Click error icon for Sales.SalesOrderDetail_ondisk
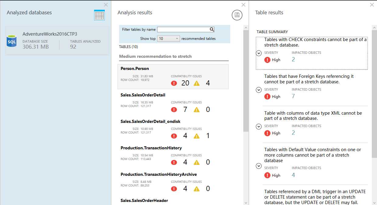 click(x=174, y=136)
